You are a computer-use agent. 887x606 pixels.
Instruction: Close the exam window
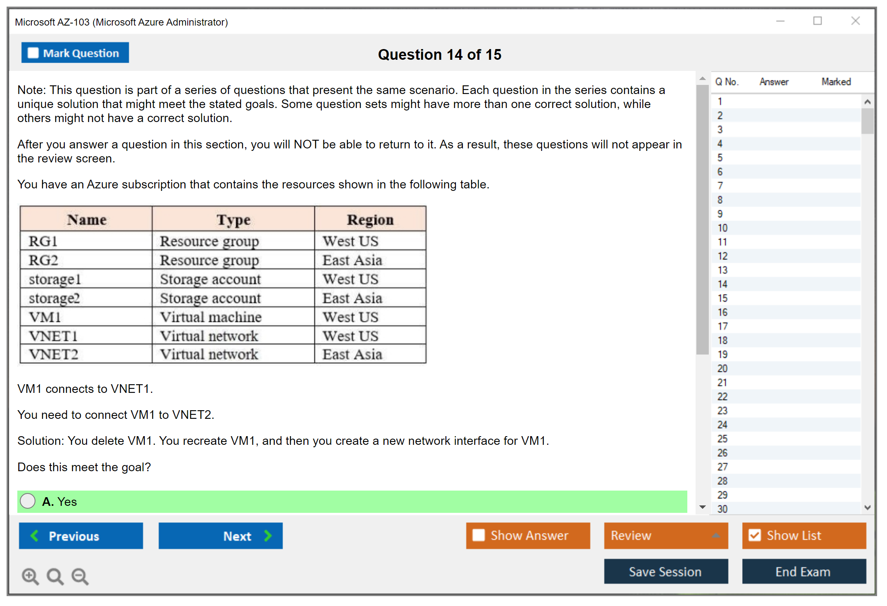(x=855, y=21)
